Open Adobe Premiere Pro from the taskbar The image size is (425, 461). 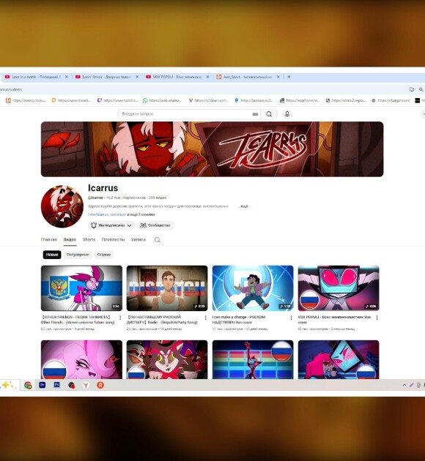(x=42, y=385)
